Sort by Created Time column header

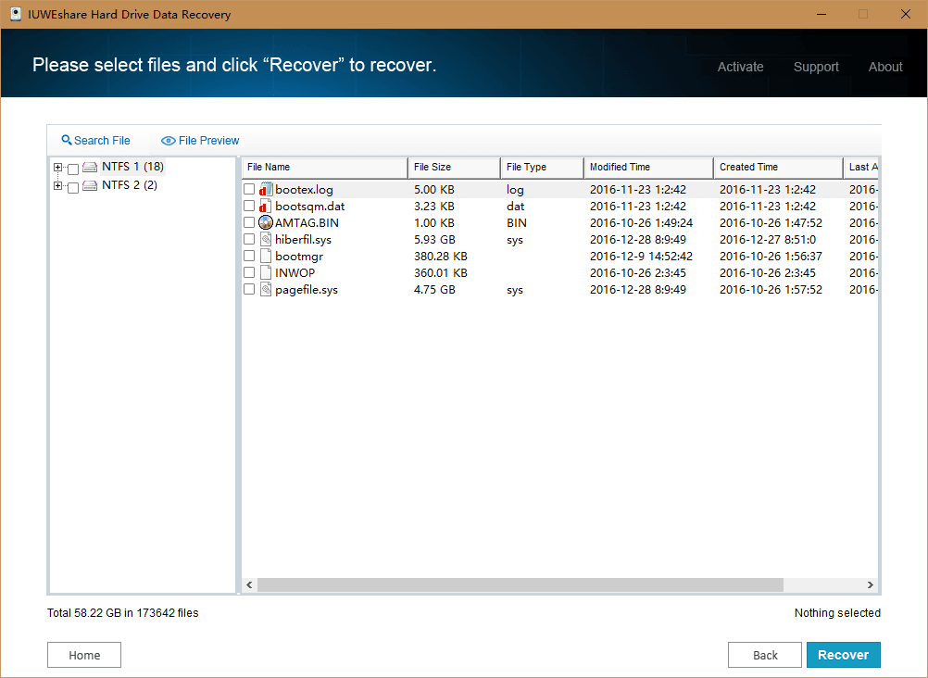tap(778, 168)
